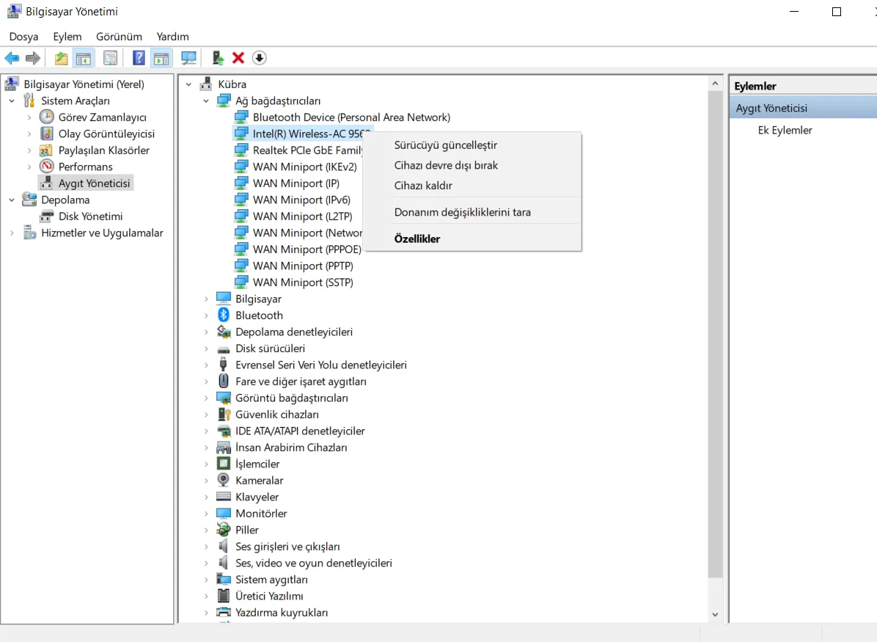877x642 pixels.
Task: Click the Up one level folder icon
Action: [x=61, y=58]
